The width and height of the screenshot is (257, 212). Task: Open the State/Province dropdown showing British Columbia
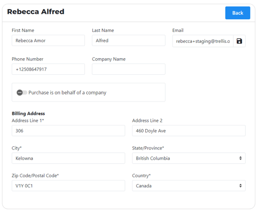pyautogui.click(x=189, y=158)
